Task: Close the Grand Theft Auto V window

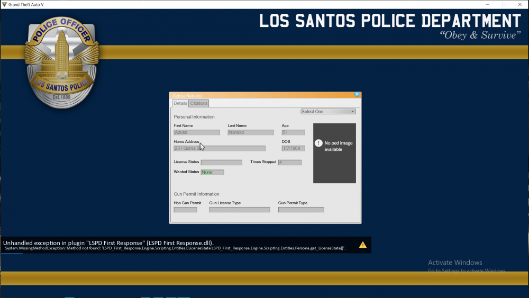Action: point(520,4)
